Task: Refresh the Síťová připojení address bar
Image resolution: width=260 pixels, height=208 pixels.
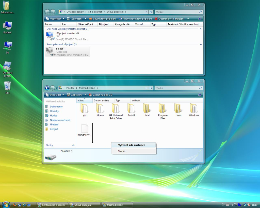Action: point(151,12)
